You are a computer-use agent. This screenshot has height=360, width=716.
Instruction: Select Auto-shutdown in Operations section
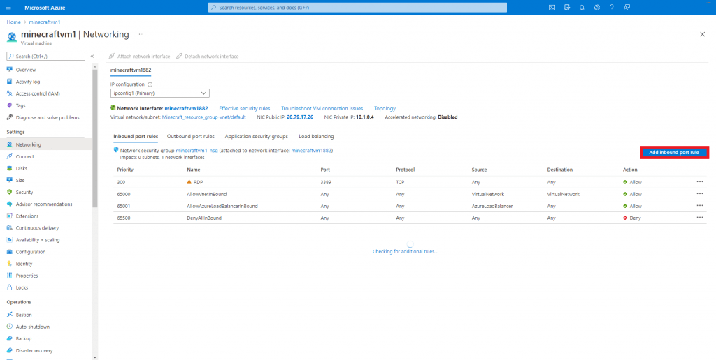coord(32,327)
